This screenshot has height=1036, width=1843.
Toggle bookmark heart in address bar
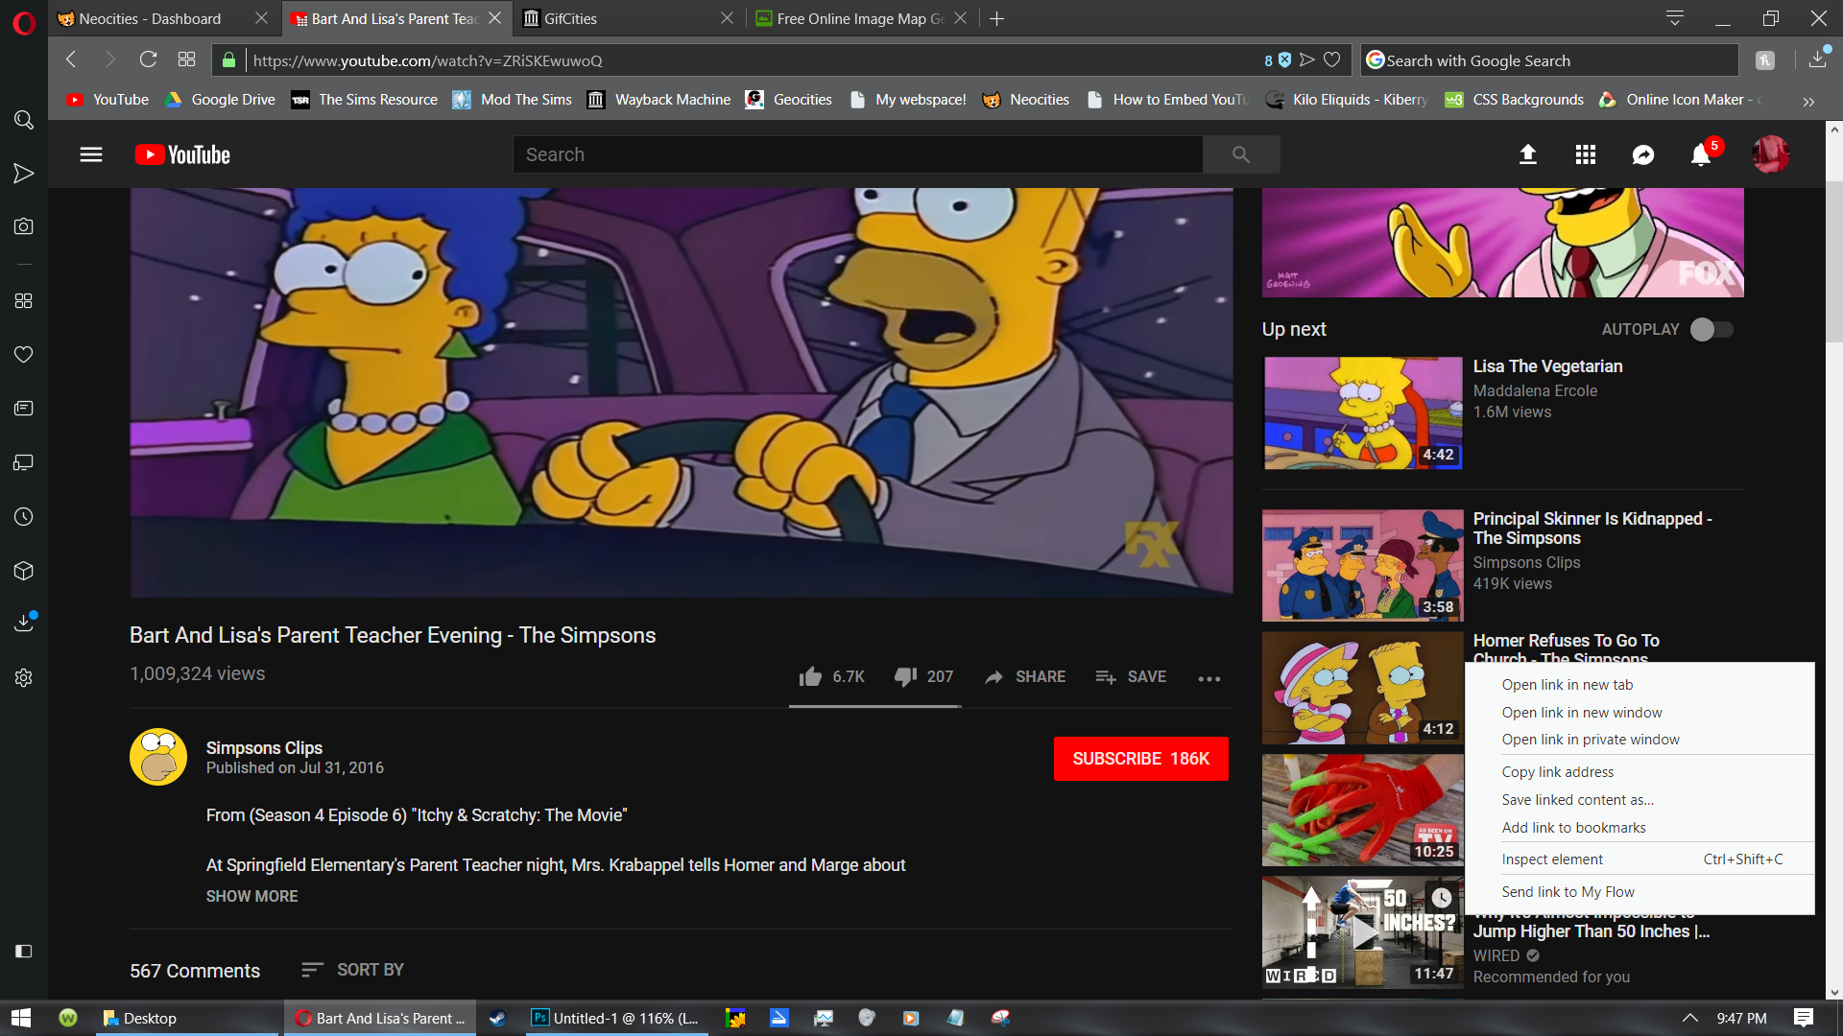[x=1331, y=60]
